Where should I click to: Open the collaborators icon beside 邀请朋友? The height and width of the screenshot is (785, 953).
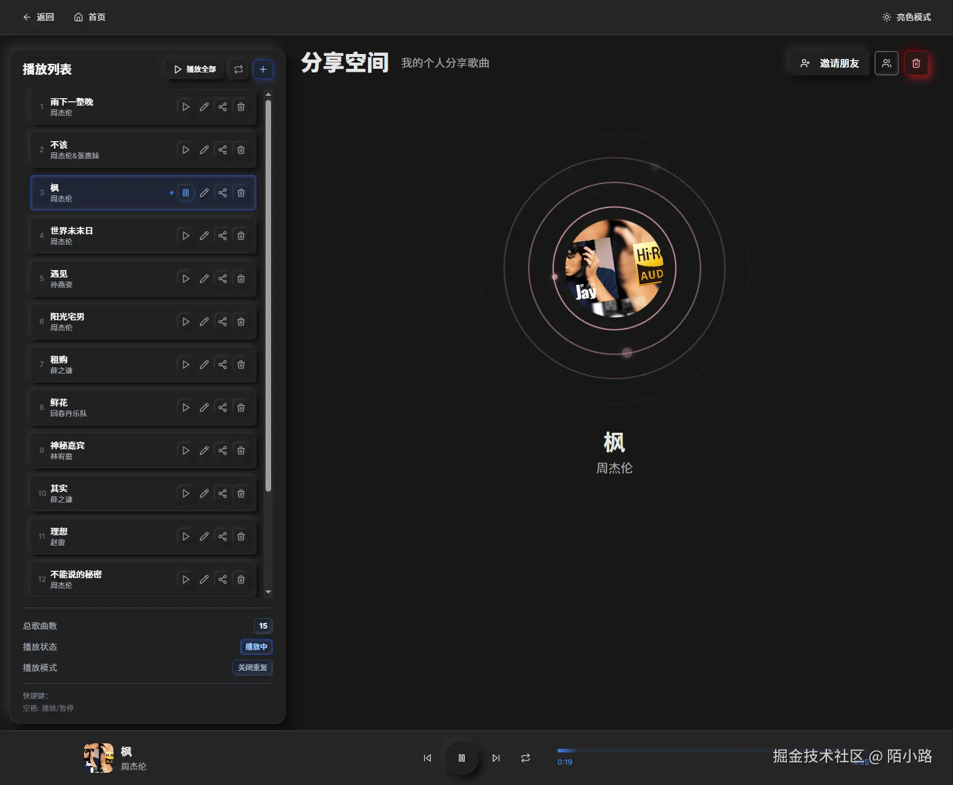pyautogui.click(x=886, y=63)
